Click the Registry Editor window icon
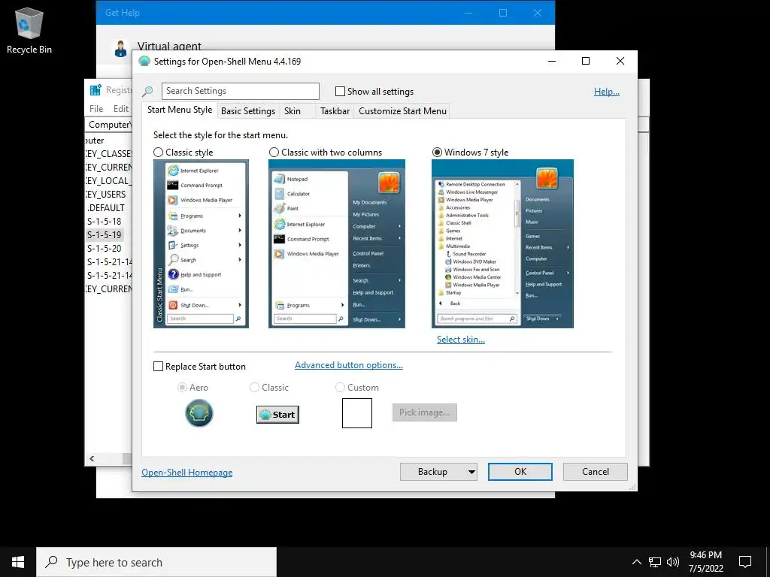 95,90
